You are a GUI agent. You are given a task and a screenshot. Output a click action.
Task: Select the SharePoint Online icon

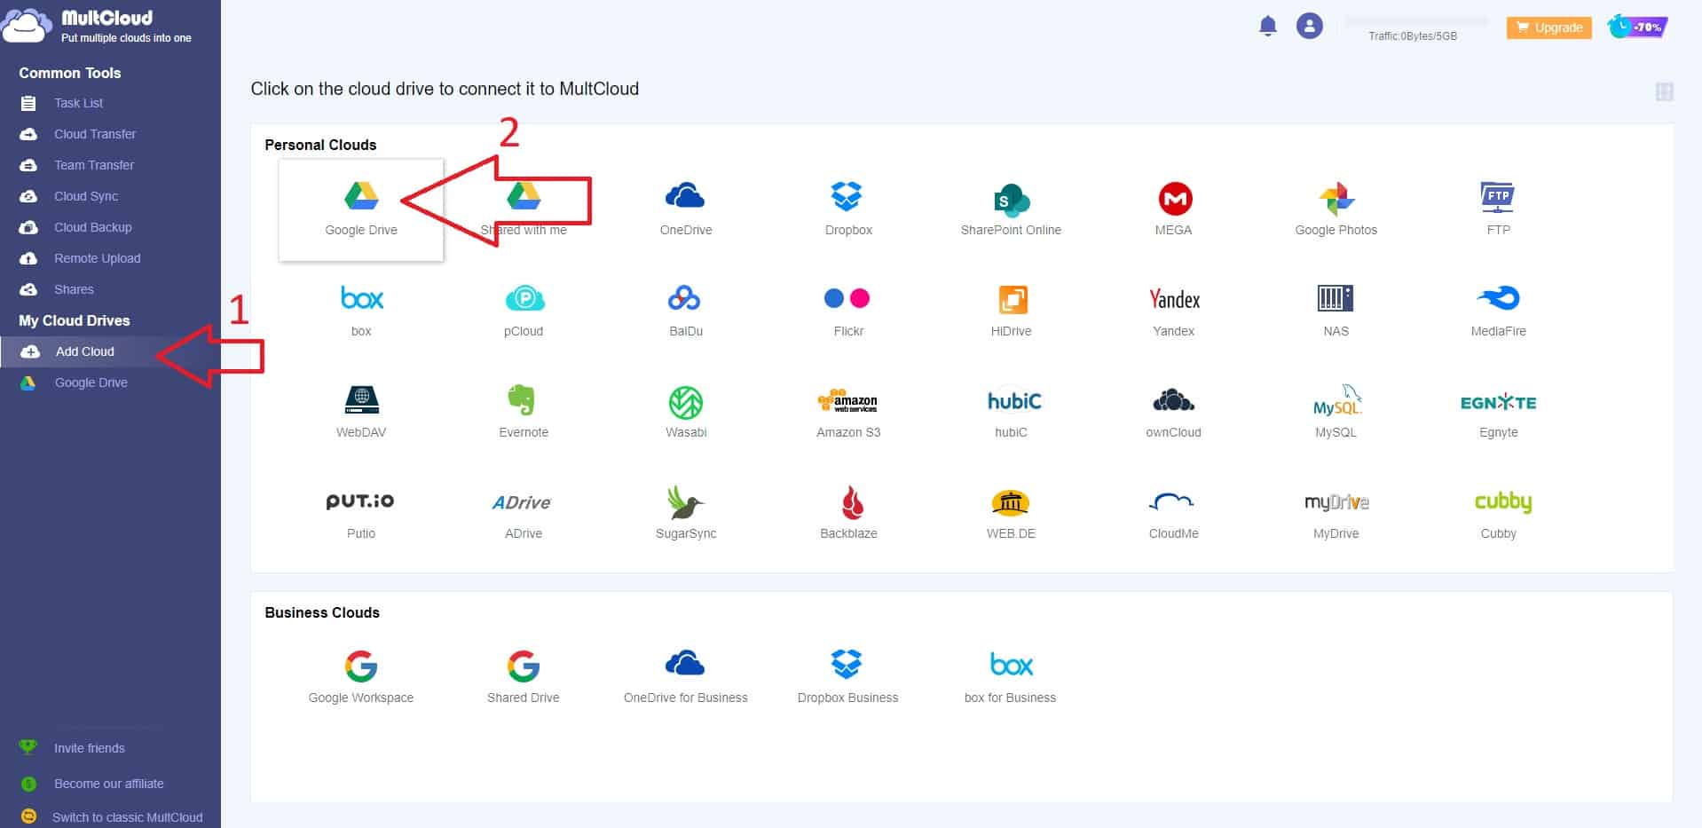1011,200
